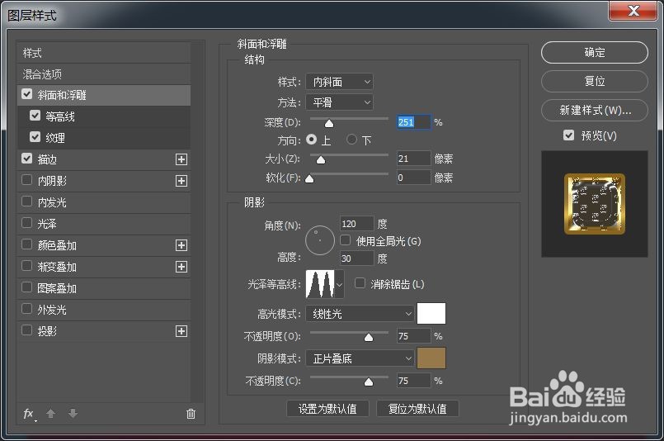Delete effect with trash icon
This screenshot has height=441, width=664.
[191, 414]
